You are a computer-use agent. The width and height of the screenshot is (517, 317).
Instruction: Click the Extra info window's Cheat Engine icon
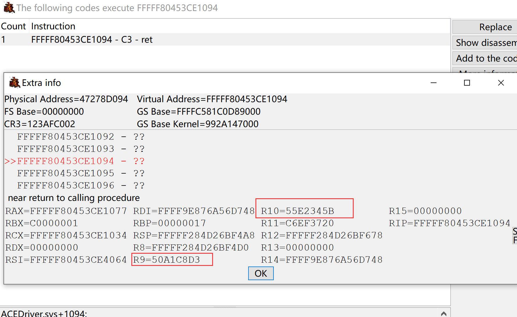(x=14, y=83)
